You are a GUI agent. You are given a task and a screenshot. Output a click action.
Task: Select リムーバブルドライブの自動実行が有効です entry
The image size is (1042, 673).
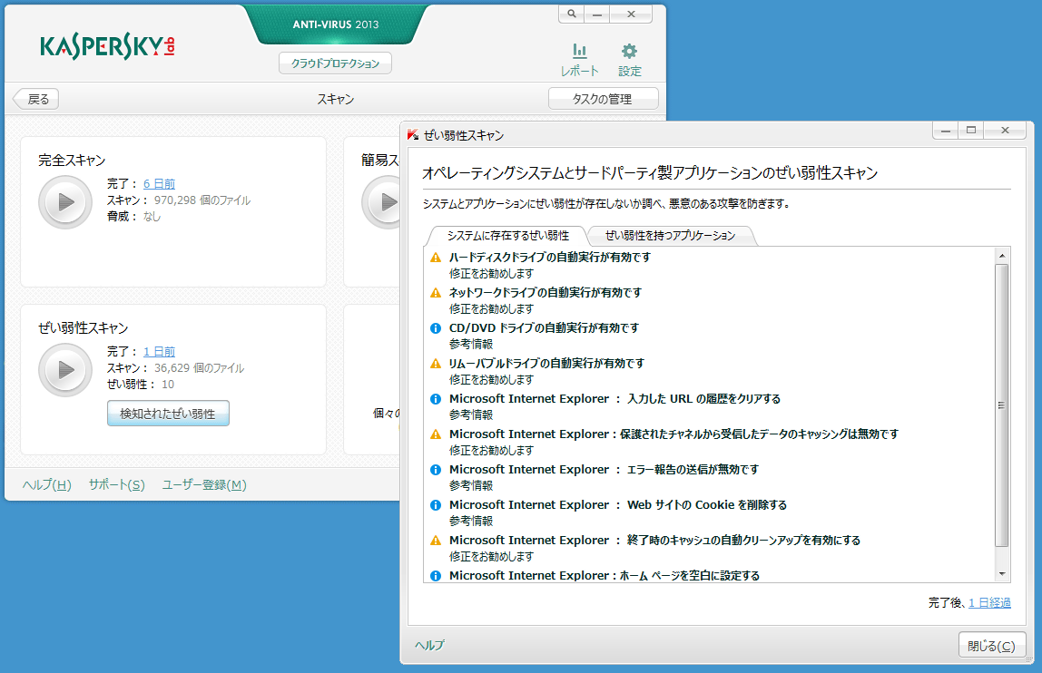(x=546, y=363)
